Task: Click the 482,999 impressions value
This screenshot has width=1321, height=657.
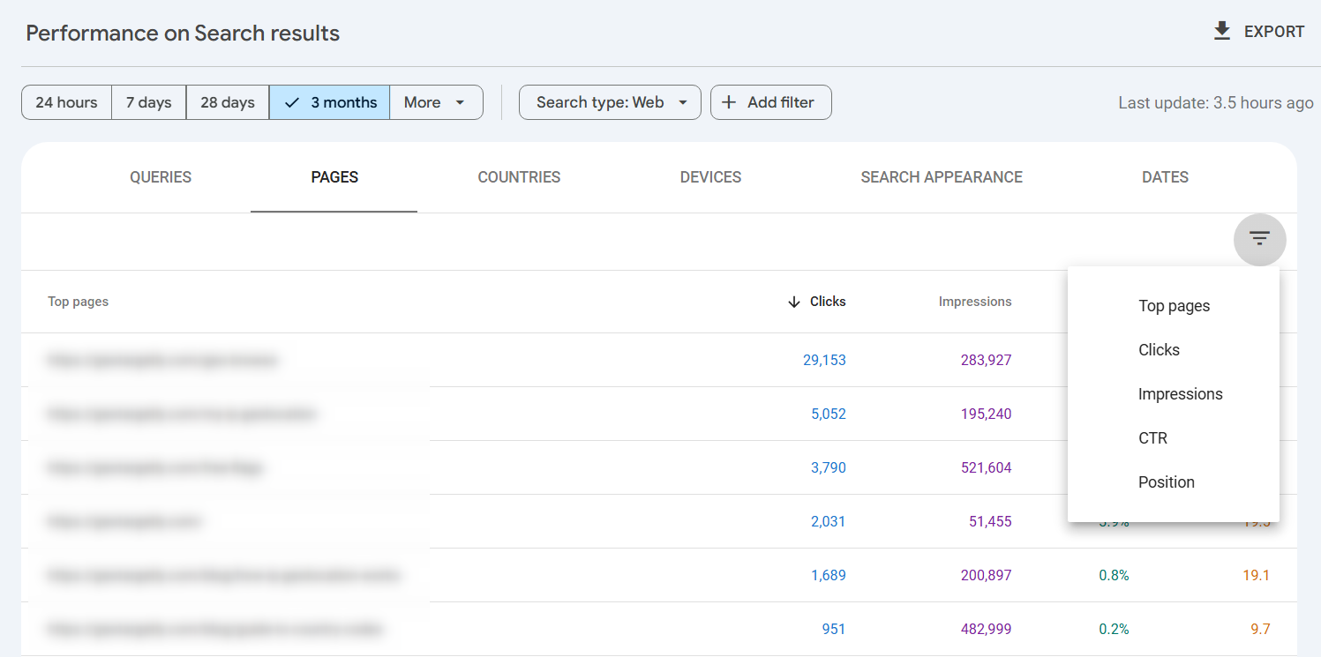Action: click(x=987, y=629)
